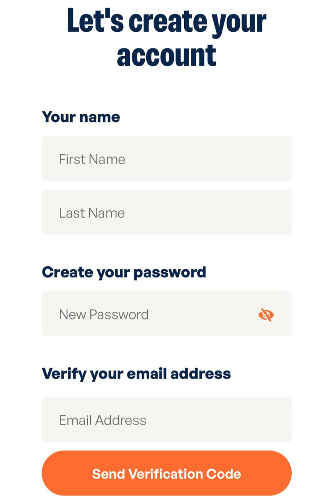This screenshot has height=501, width=328.
Task: Place cursor on the First Name placeholder
Action: click(92, 159)
